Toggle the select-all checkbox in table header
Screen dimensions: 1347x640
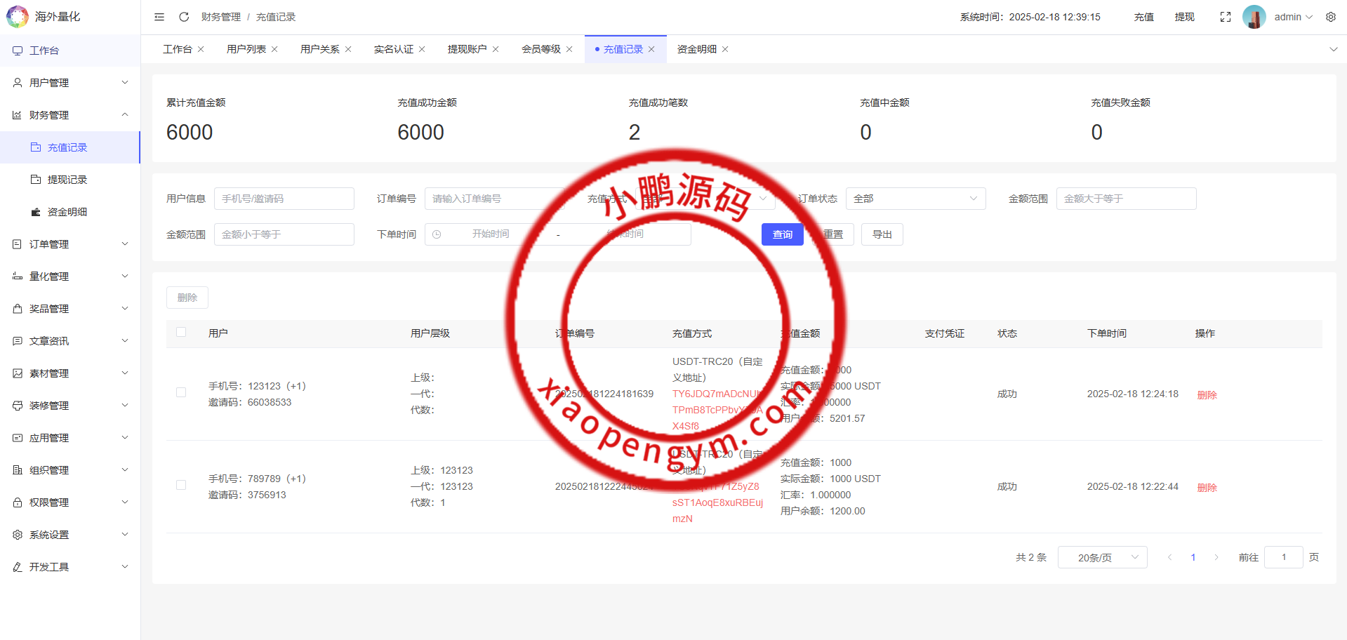(x=181, y=333)
